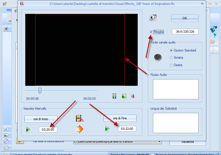Viewport: 221px width, 155px height.
Task: Expand the Cartella di Destinazione dropdown
Action: (160, 142)
